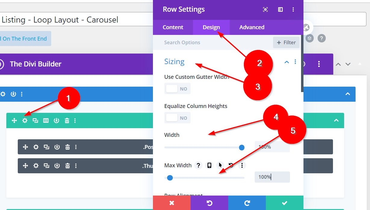The height and width of the screenshot is (210, 370).
Task: Enable Max Width hover options cursor icon
Action: coord(220,165)
